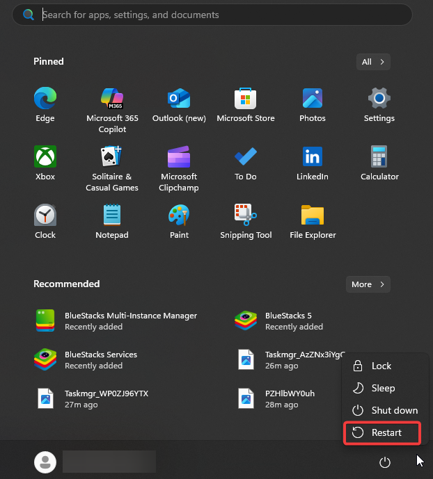Select Restart in the power menu
433x479 pixels.
click(382, 432)
